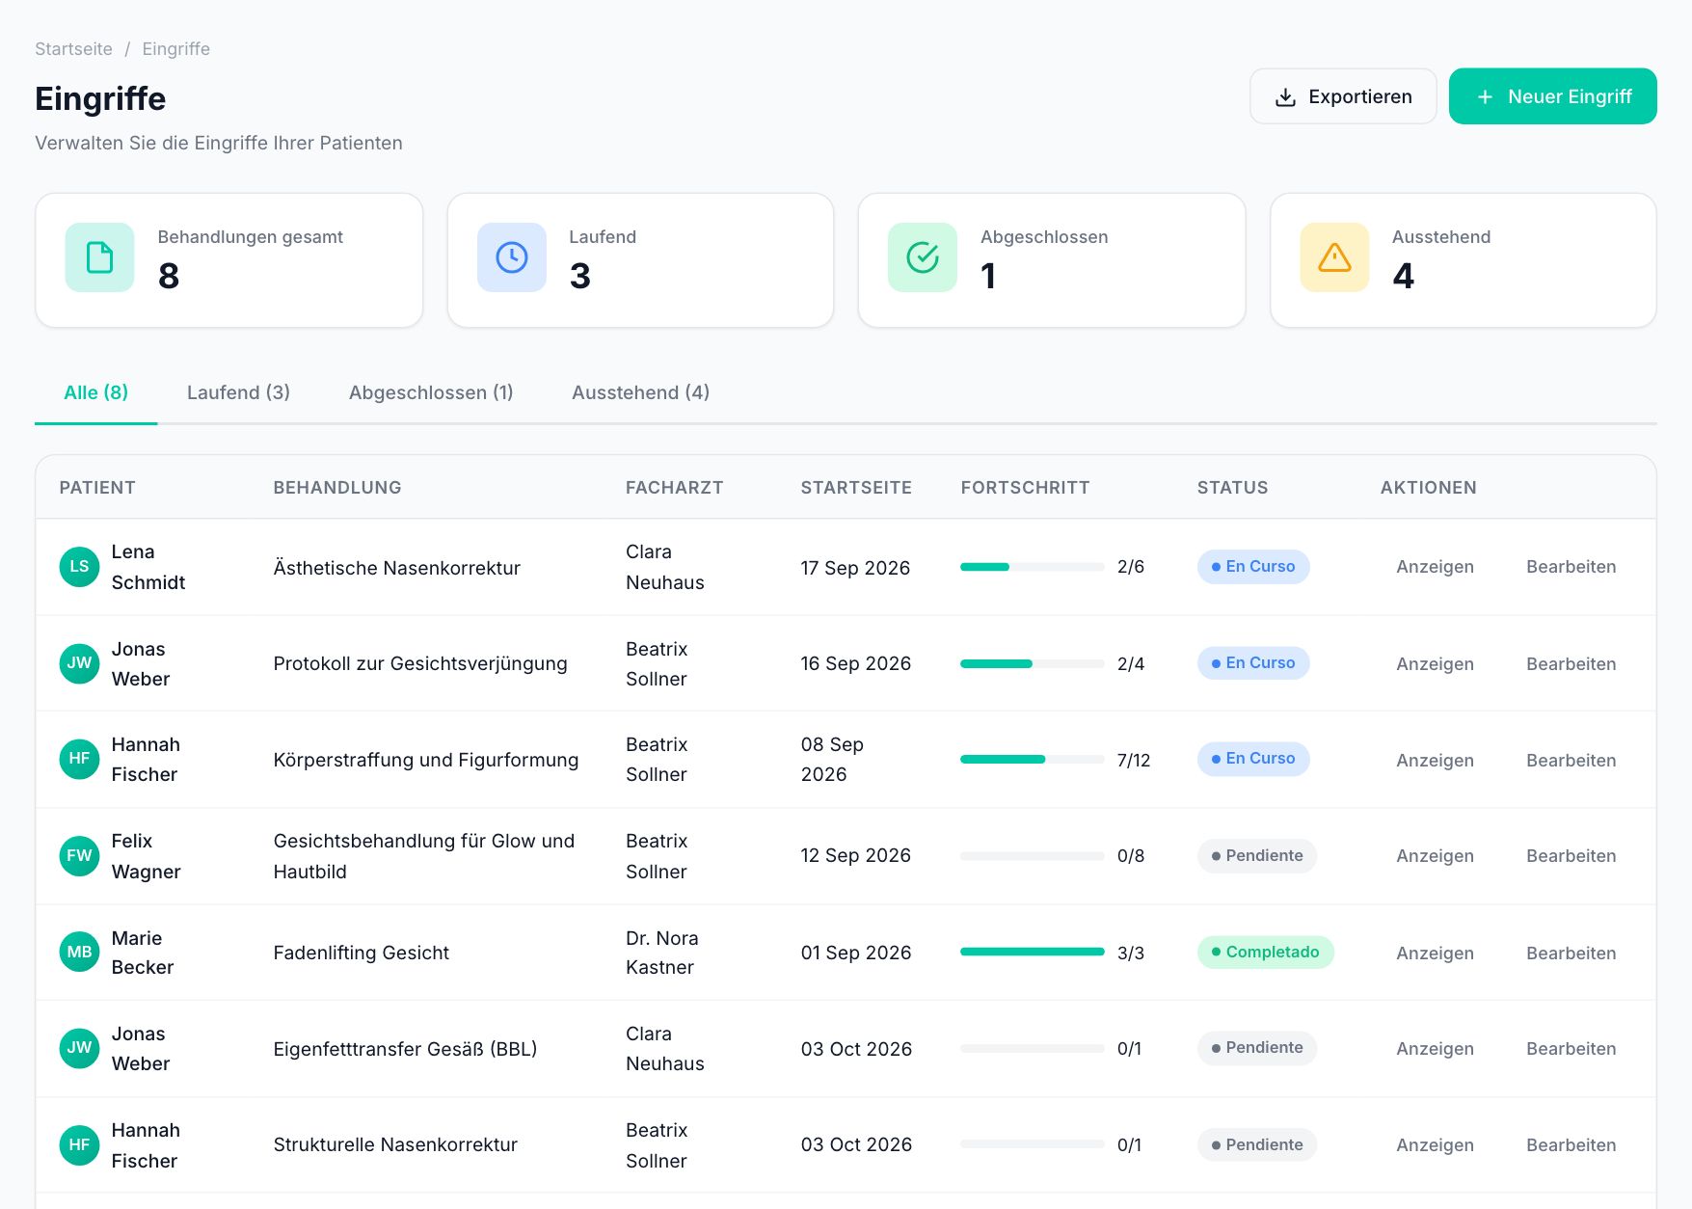
Task: Click the JW avatar in Eigenfetttransfer row
Action: (x=79, y=1048)
